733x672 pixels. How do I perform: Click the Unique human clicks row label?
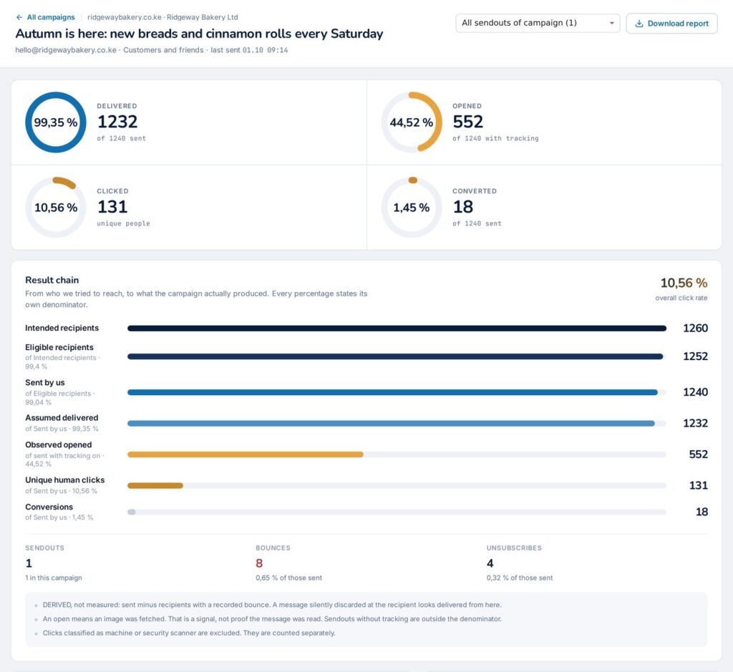pos(65,480)
